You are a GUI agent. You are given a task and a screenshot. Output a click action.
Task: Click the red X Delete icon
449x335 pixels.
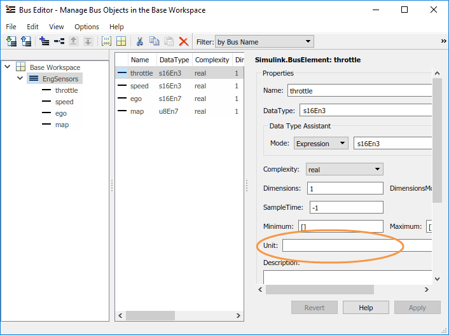[x=184, y=41]
